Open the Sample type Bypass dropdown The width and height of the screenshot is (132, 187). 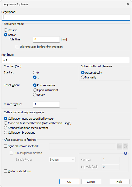point(62,160)
